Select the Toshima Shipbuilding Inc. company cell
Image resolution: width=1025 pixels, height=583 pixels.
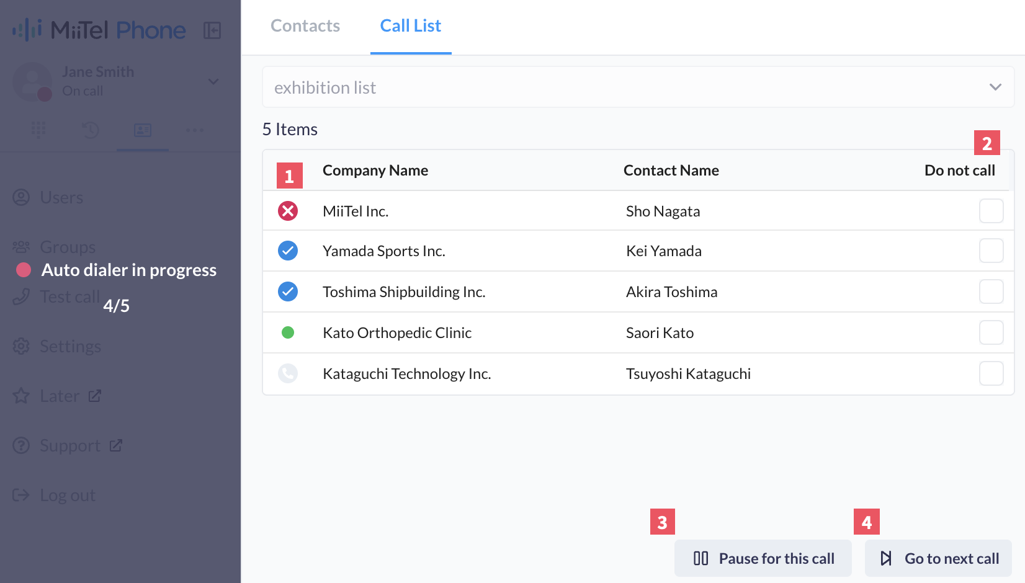click(404, 292)
